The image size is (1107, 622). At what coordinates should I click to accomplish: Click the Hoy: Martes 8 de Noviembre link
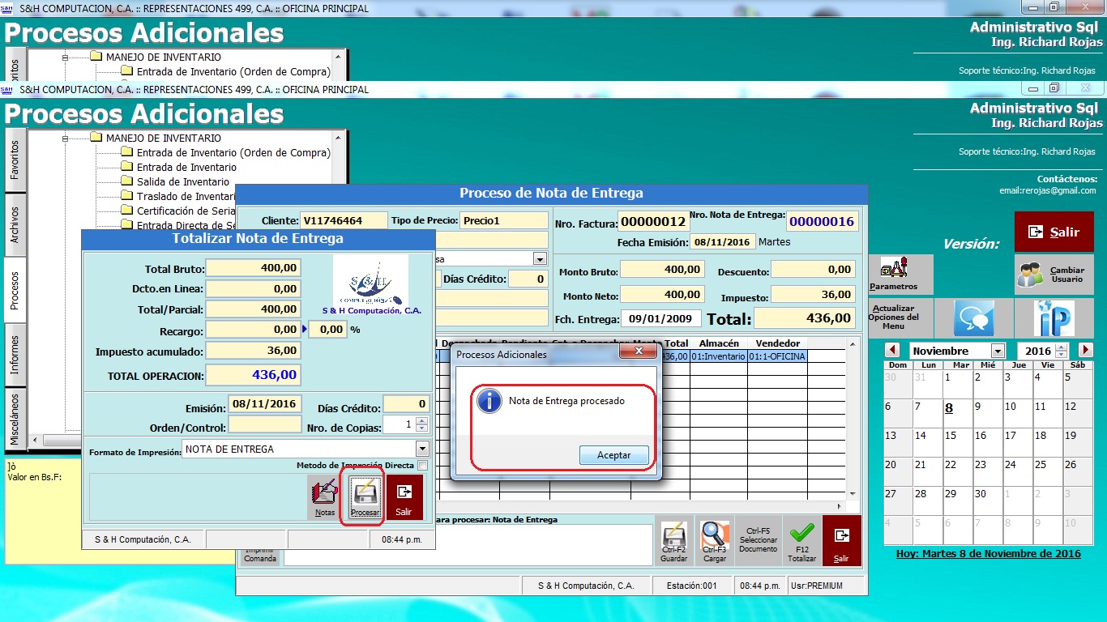[x=989, y=554]
